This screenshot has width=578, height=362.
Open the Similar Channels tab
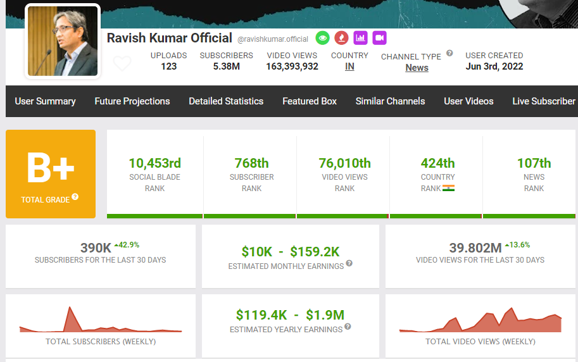click(x=390, y=101)
